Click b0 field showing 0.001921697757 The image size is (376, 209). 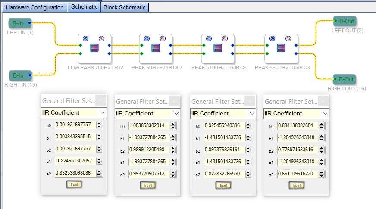click(x=75, y=125)
